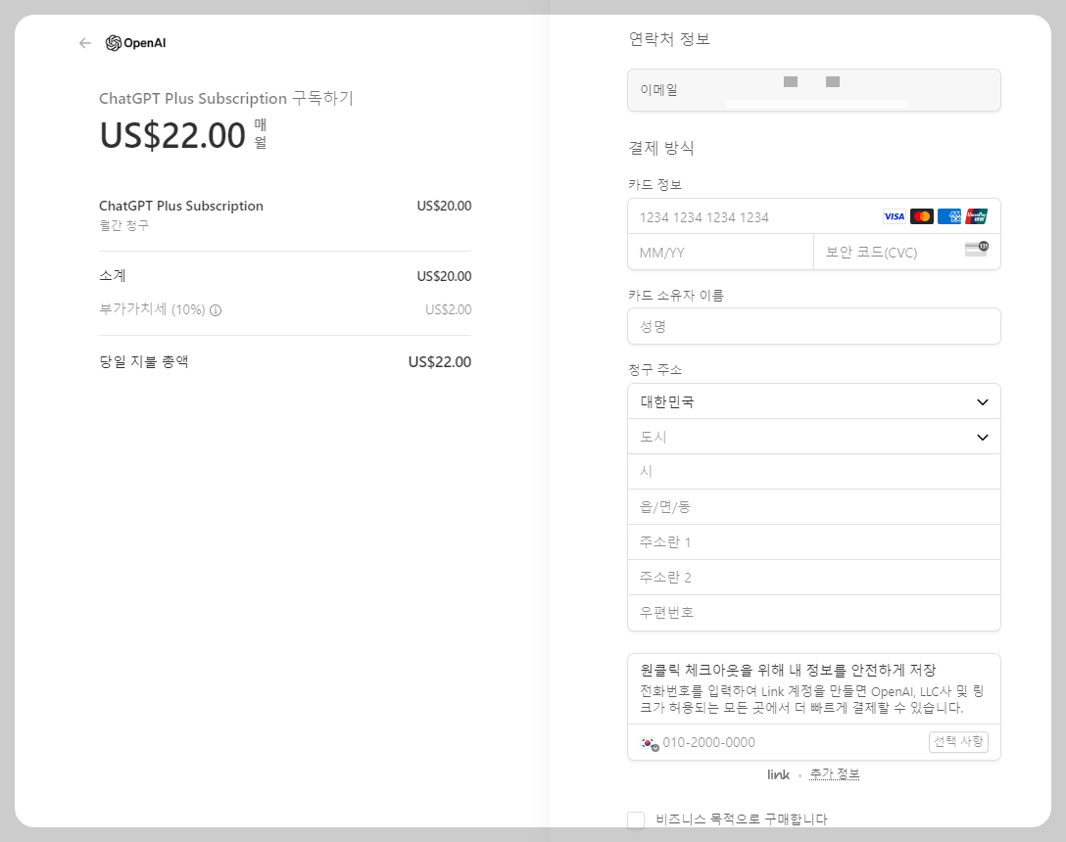Focus the card number field

tap(814, 216)
